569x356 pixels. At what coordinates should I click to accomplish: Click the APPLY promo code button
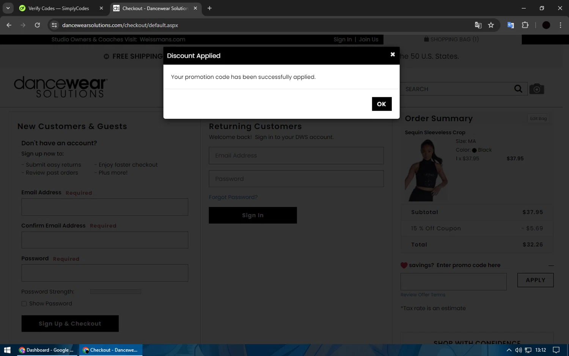(x=535, y=280)
